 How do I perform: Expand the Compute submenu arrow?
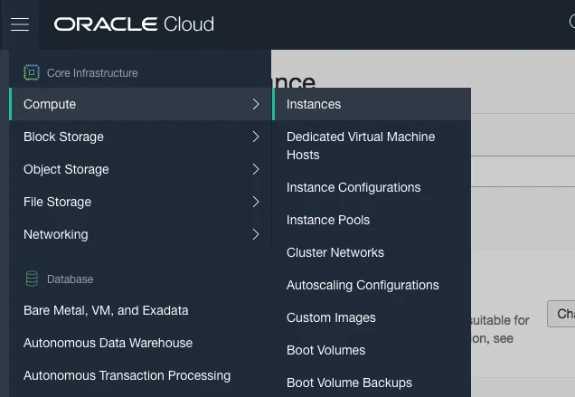coord(256,105)
